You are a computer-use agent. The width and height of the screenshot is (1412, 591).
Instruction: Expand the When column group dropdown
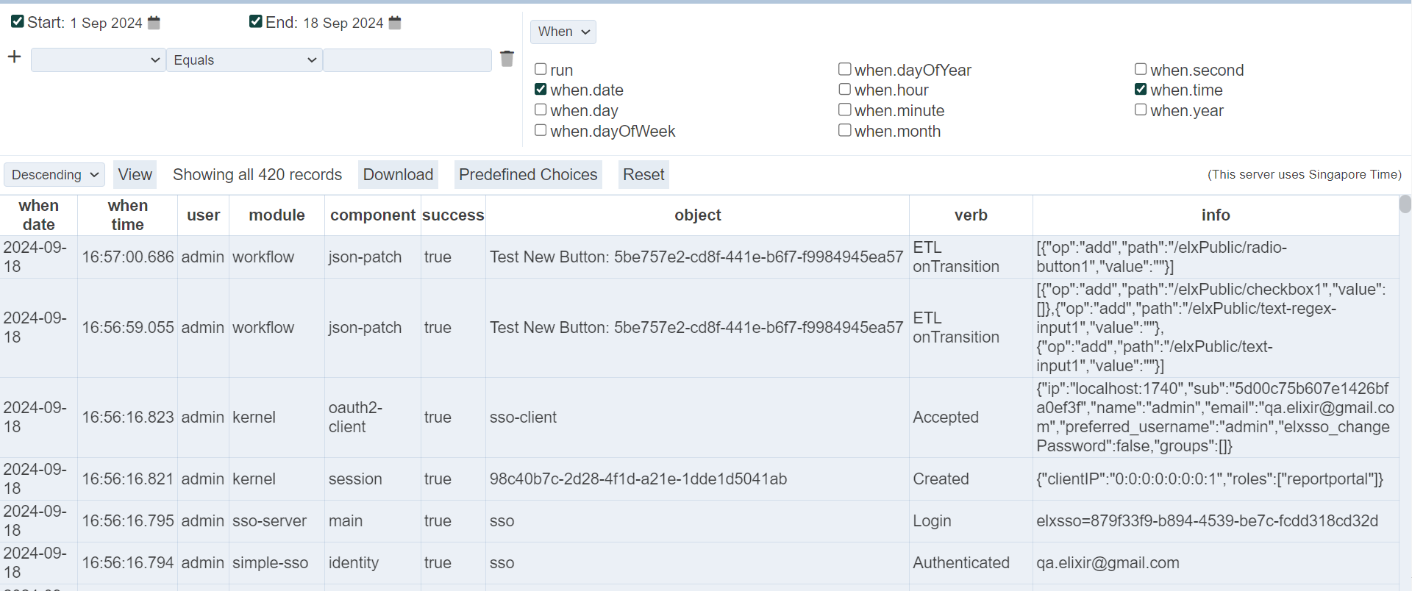(x=563, y=32)
